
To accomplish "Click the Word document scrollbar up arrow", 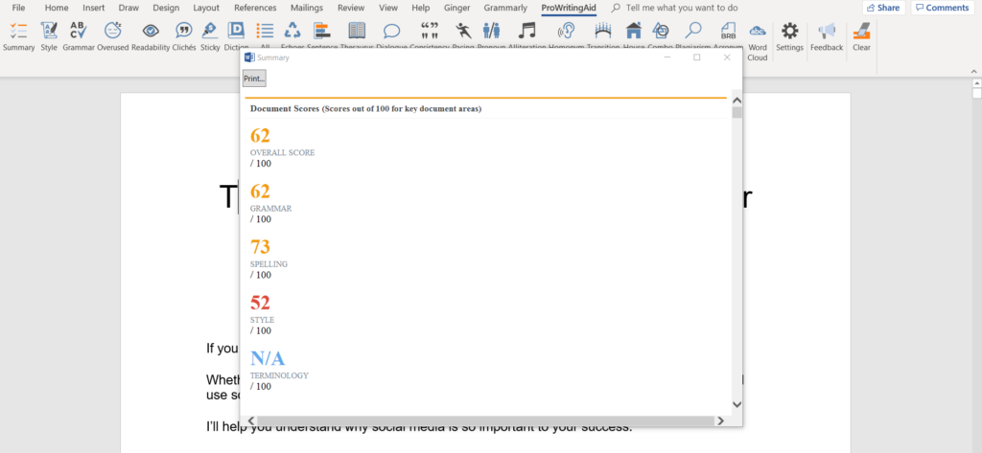I will click(976, 82).
